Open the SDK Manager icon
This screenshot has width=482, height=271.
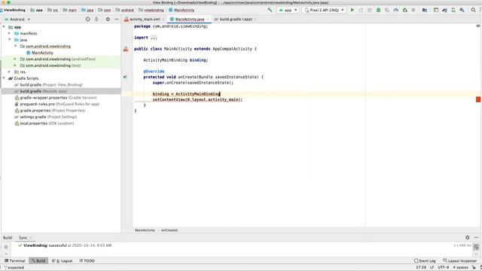(x=462, y=10)
